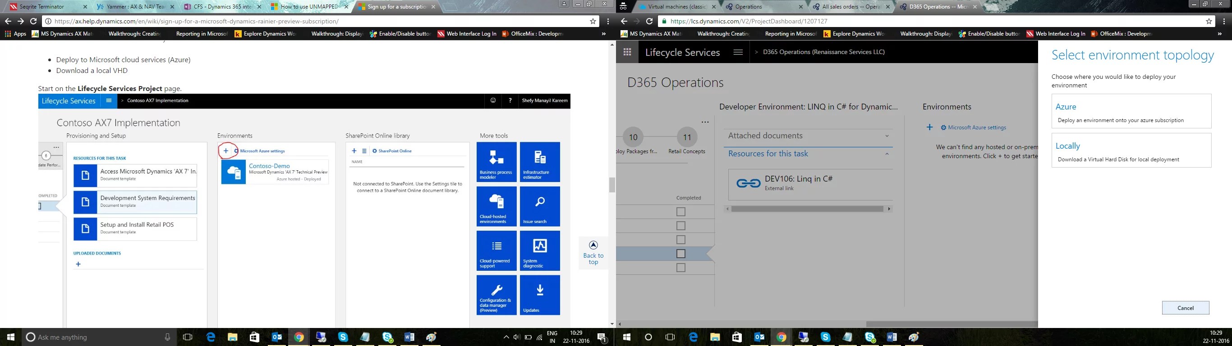The width and height of the screenshot is (1232, 346).
Task: Expand the Attached documents section chevron
Action: click(887, 136)
